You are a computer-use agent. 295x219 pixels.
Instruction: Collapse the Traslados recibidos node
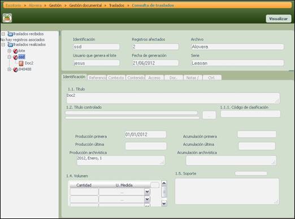tap(3, 34)
